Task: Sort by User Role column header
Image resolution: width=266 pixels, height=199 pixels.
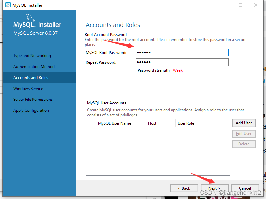Action: pyautogui.click(x=195, y=123)
